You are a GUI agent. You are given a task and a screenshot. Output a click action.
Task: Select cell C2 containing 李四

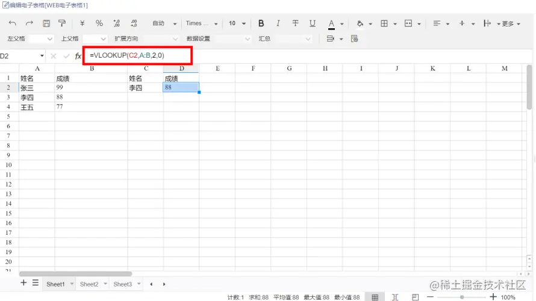[x=146, y=88]
